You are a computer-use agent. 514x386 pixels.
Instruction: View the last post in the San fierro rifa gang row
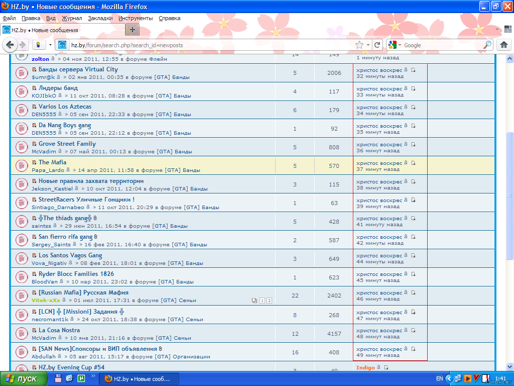coord(414,237)
